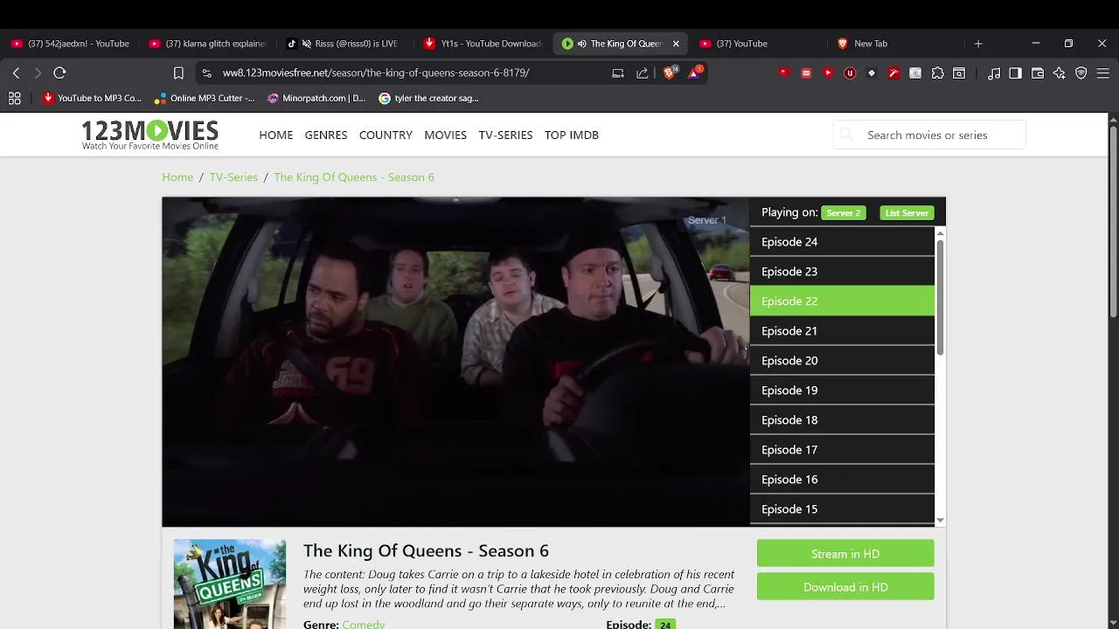
Task: Switch to the Yt1s YouTube Downloader tab
Action: click(483, 44)
